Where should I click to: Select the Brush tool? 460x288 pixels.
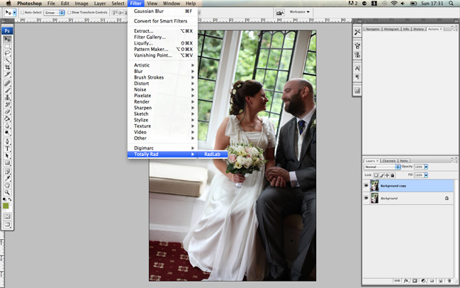7,90
